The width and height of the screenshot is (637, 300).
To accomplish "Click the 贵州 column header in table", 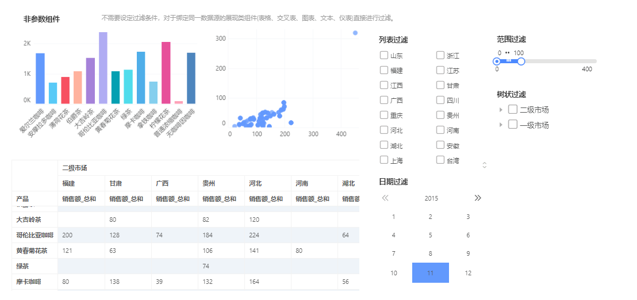I will tap(209, 184).
